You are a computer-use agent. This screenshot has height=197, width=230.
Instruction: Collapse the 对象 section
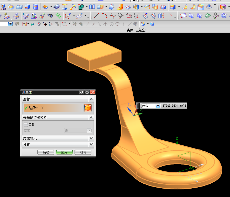click(91, 99)
